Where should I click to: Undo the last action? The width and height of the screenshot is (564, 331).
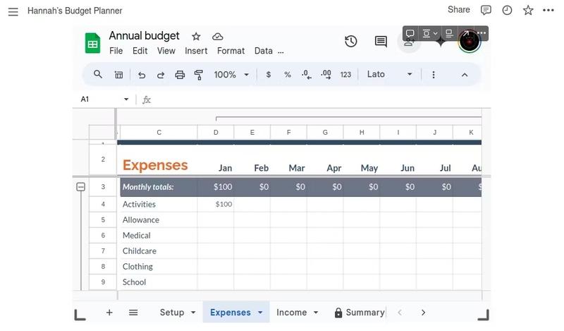click(142, 75)
